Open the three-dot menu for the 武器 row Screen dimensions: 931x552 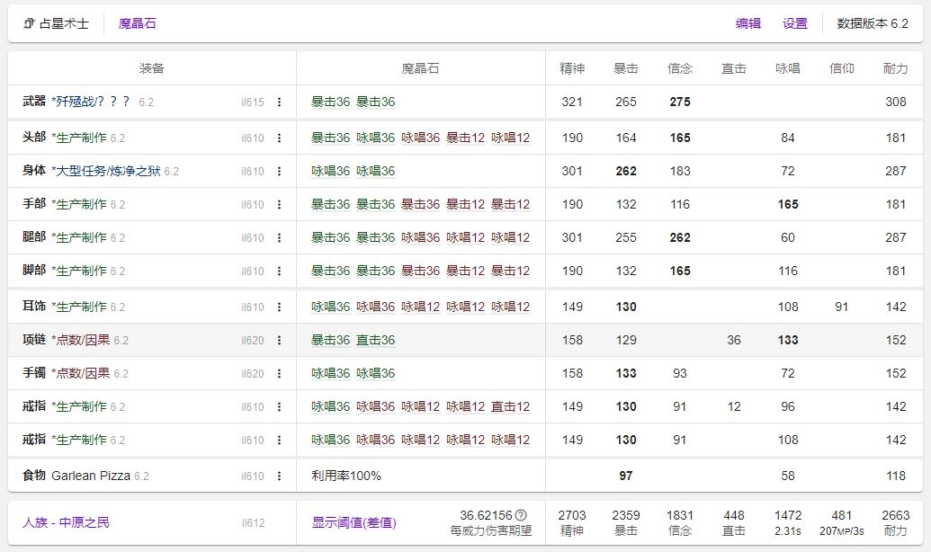coord(279,102)
